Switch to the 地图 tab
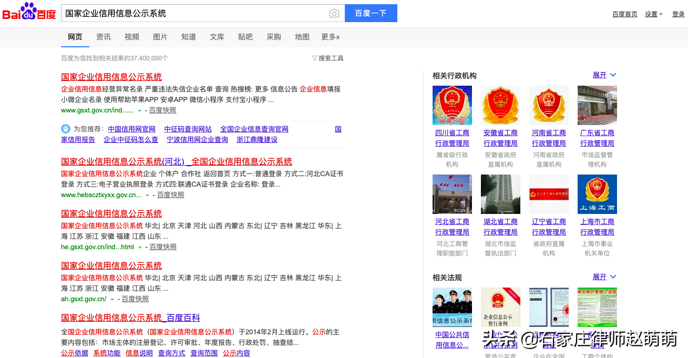688x358 pixels. tap(302, 37)
